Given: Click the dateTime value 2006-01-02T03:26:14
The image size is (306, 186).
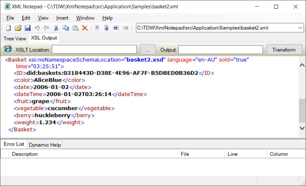Looking at the screenshot, I should click(x=79, y=94).
